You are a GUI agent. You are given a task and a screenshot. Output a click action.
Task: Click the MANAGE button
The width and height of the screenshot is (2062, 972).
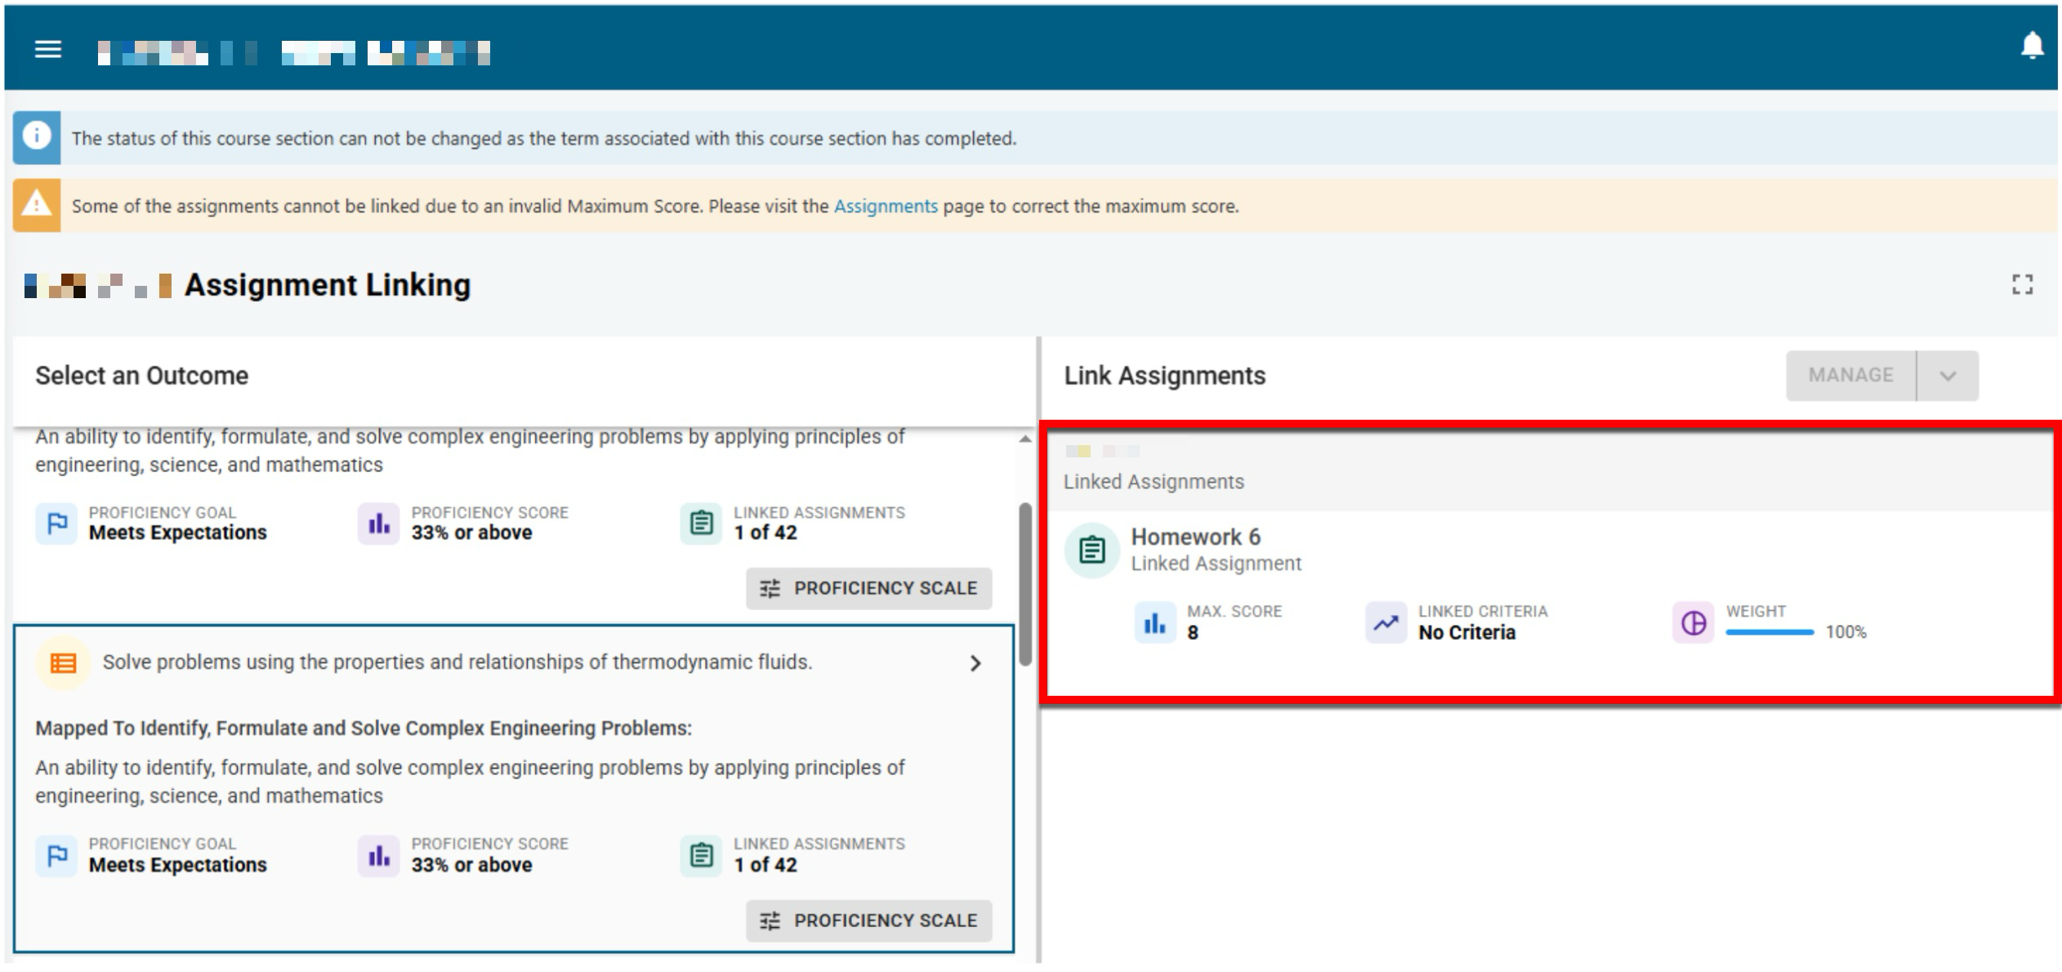tap(1850, 376)
